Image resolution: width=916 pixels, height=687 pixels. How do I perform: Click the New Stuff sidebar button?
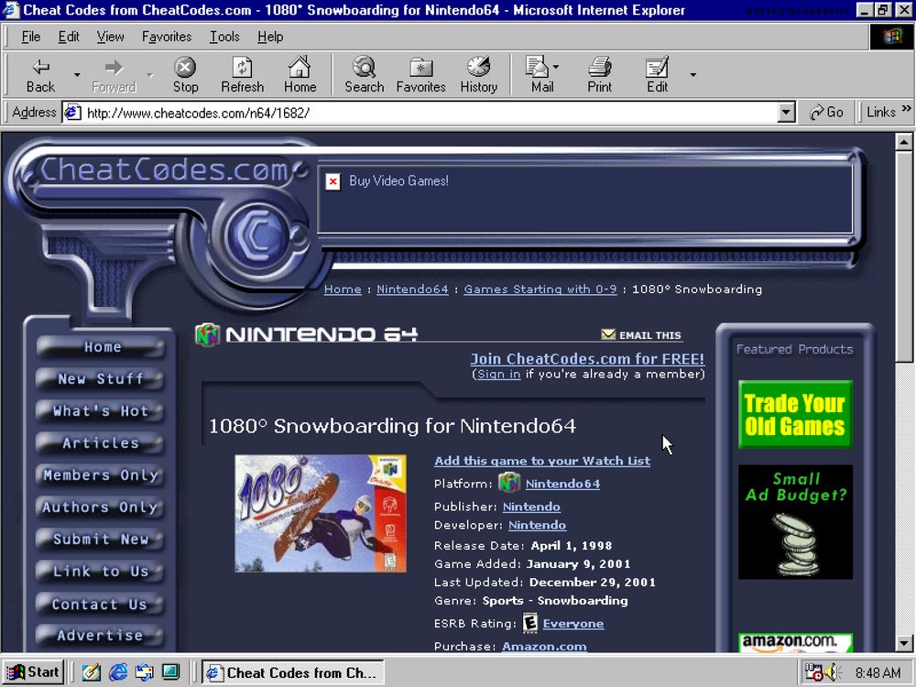101,379
